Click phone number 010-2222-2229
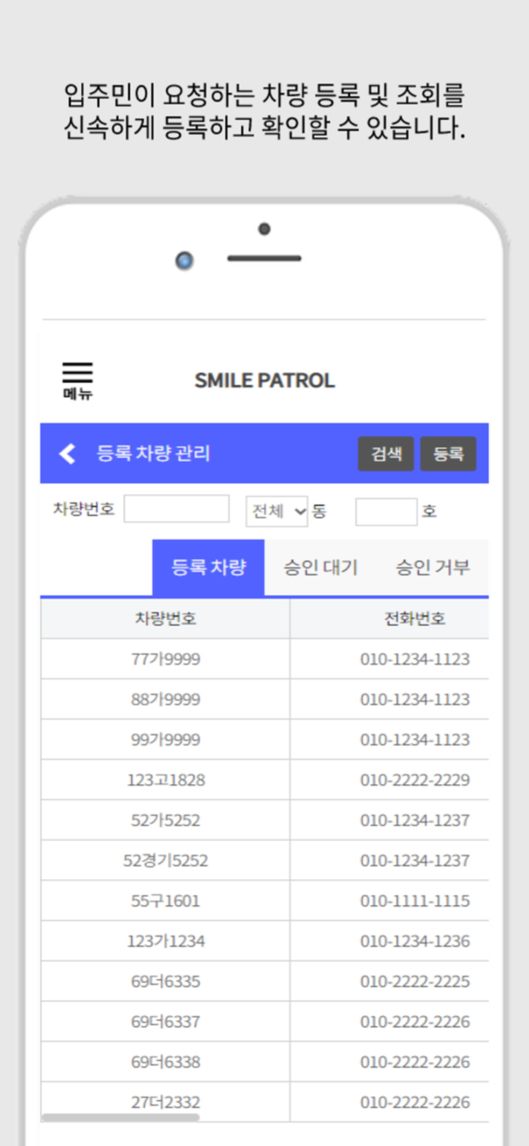This screenshot has width=529, height=1146. 415,780
